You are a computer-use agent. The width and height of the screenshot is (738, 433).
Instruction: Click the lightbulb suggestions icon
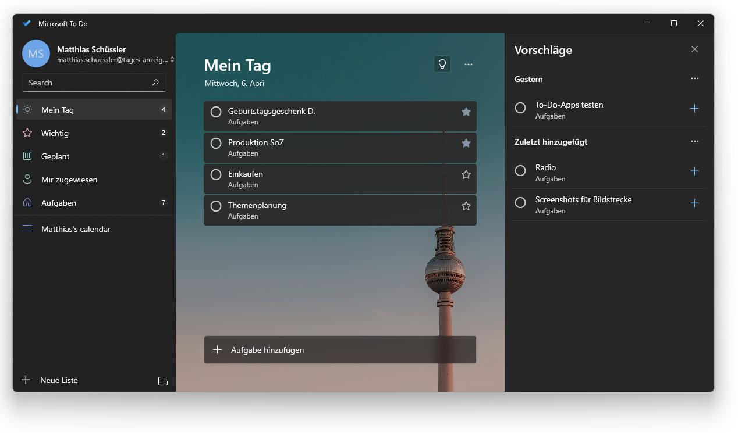[442, 64]
